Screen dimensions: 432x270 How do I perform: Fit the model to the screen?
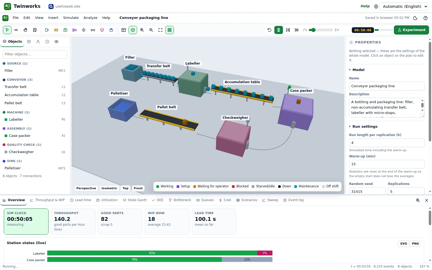coord(160,30)
